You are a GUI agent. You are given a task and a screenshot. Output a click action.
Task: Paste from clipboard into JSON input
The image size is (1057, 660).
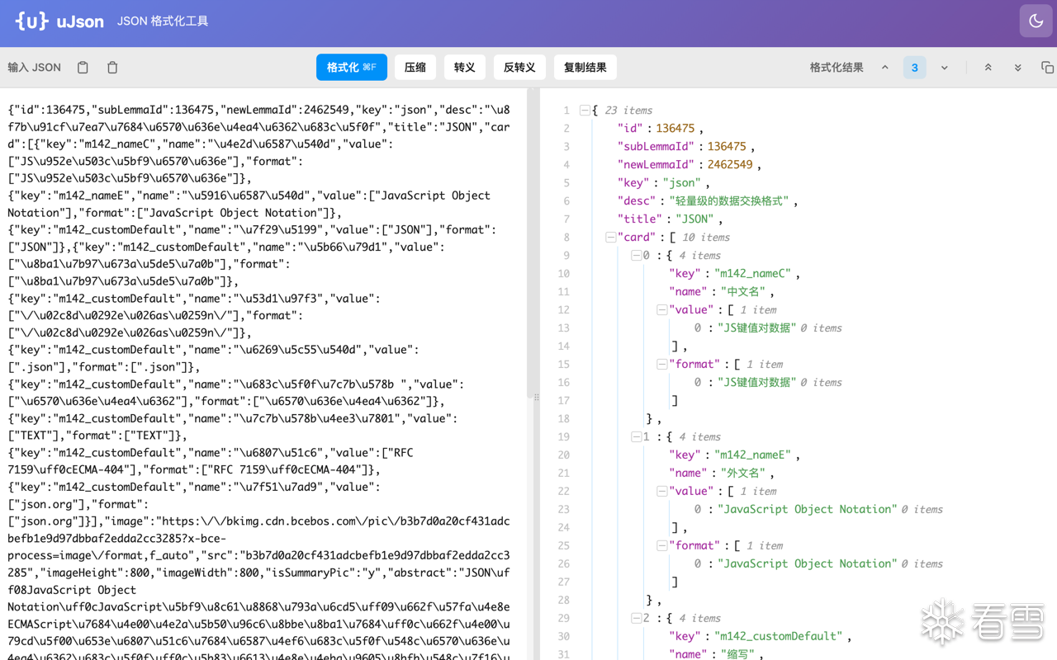83,68
